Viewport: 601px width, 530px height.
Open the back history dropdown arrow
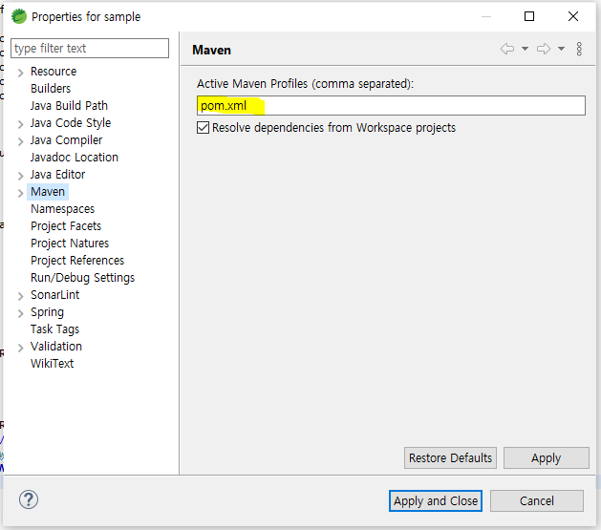click(x=526, y=49)
